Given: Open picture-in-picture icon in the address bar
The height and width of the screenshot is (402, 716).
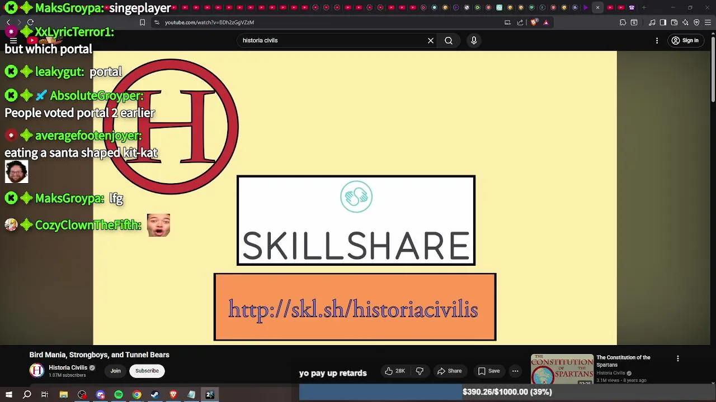Looking at the screenshot, I should click(x=507, y=22).
